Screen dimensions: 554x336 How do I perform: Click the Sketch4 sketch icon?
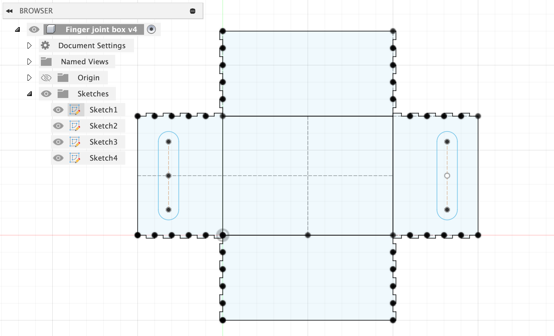(x=75, y=158)
